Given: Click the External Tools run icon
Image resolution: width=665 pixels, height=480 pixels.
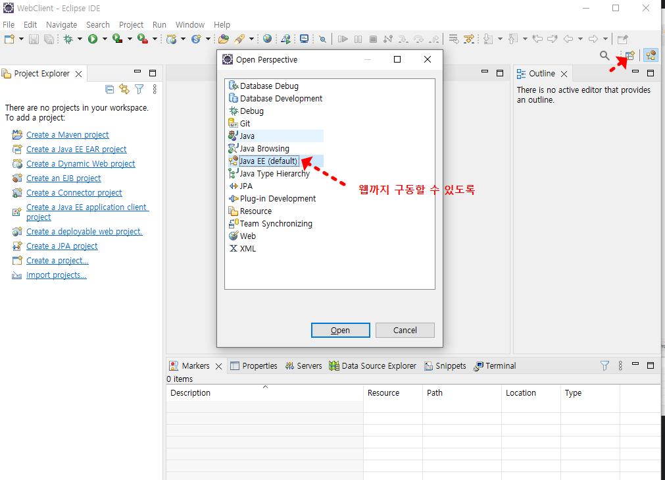Looking at the screenshot, I should (x=143, y=39).
